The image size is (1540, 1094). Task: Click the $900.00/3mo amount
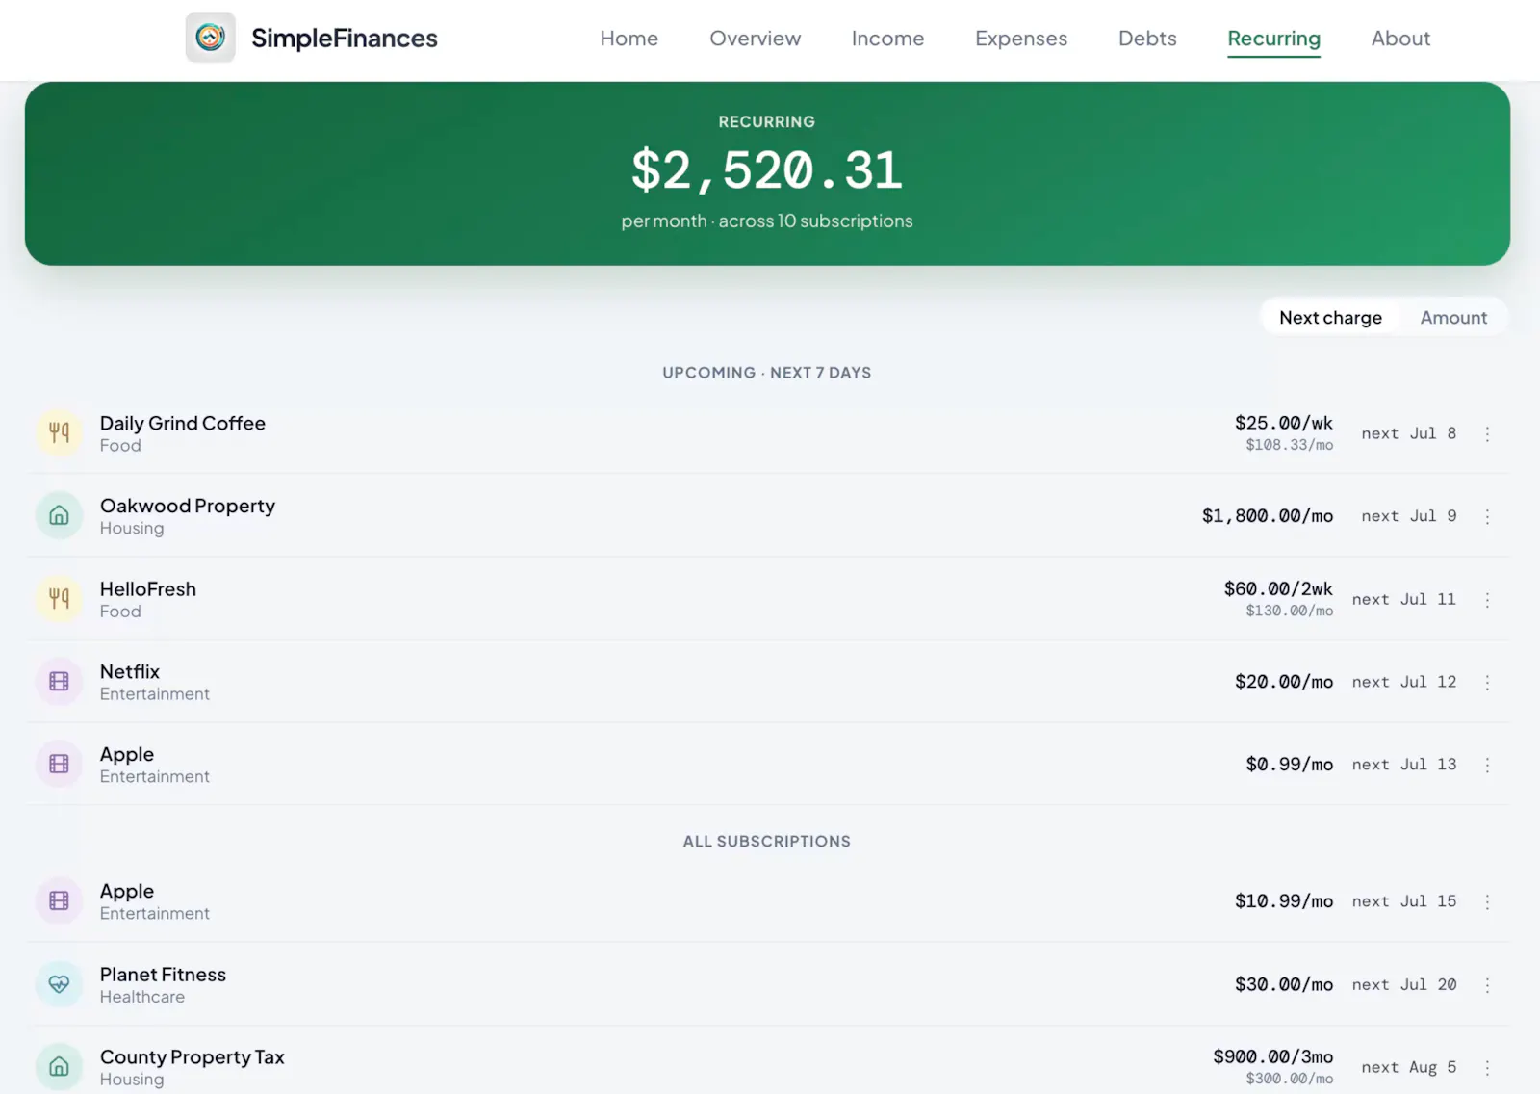coord(1273,1056)
